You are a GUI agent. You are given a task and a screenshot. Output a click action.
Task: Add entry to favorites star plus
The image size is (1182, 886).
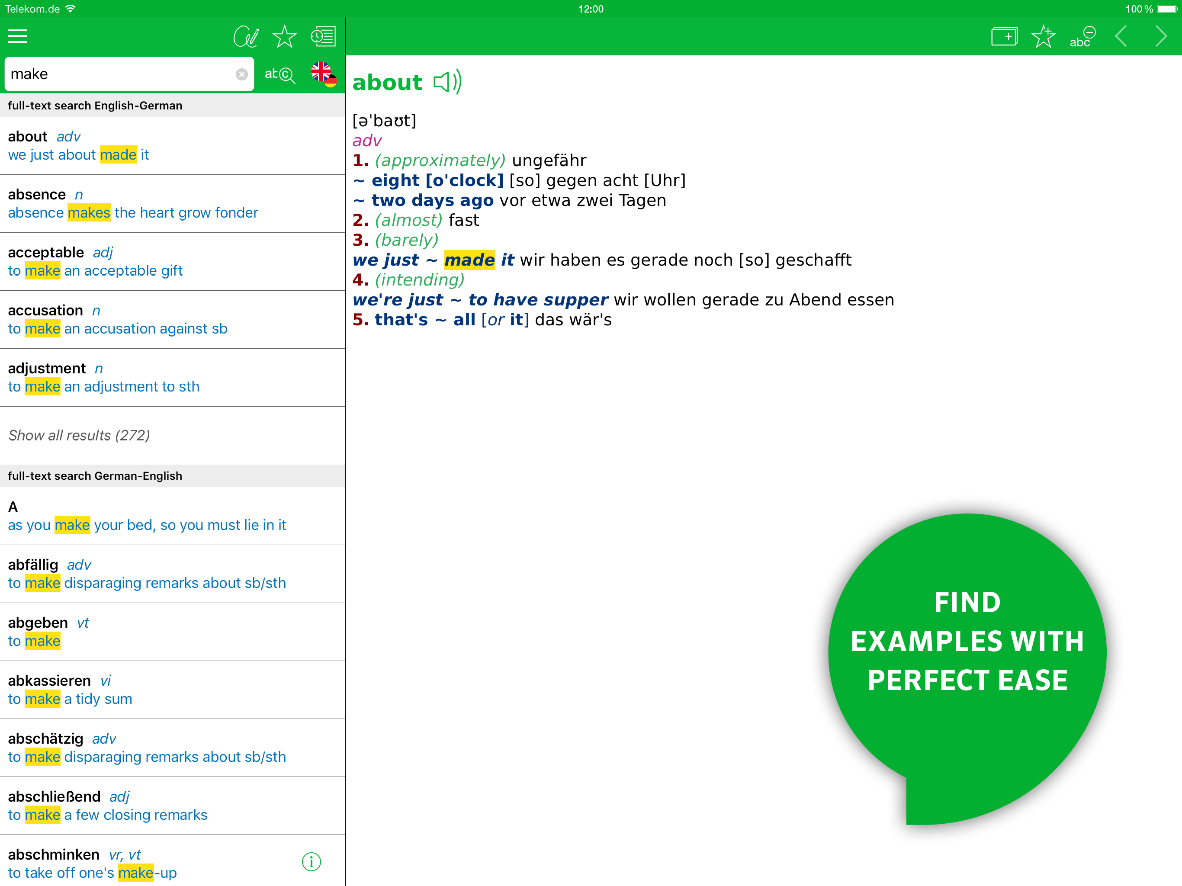coord(1043,36)
